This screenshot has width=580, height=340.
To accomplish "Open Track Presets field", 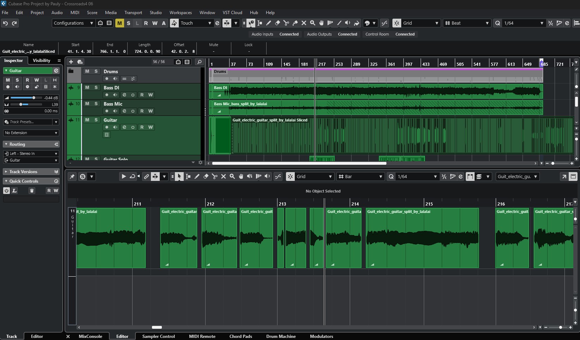I will click(x=28, y=122).
